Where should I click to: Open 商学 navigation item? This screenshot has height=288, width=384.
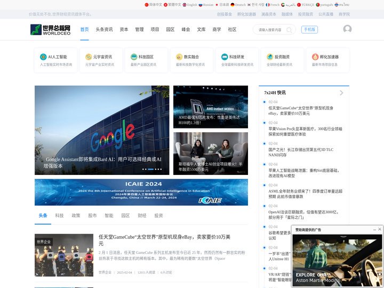[x=217, y=29]
